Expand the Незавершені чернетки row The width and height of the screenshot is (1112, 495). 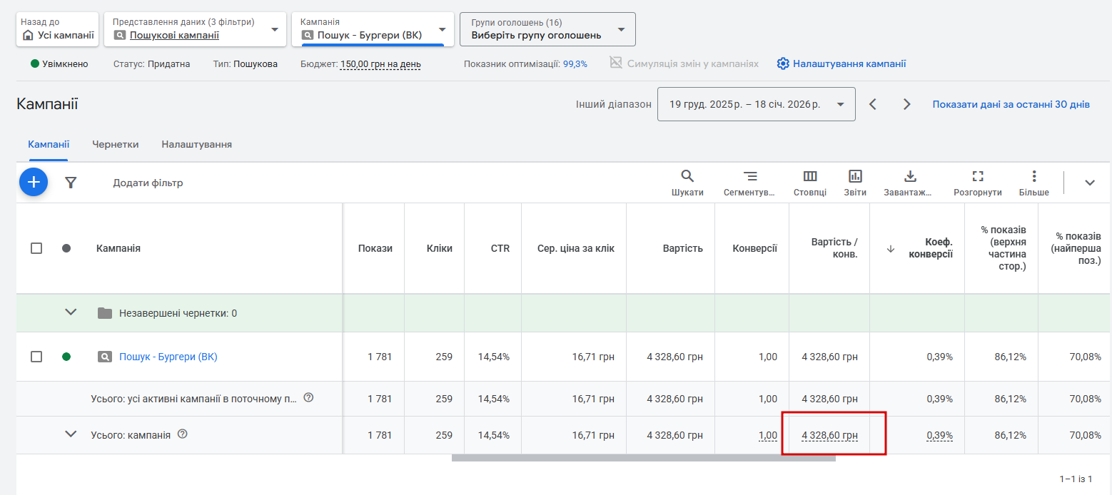coord(71,312)
